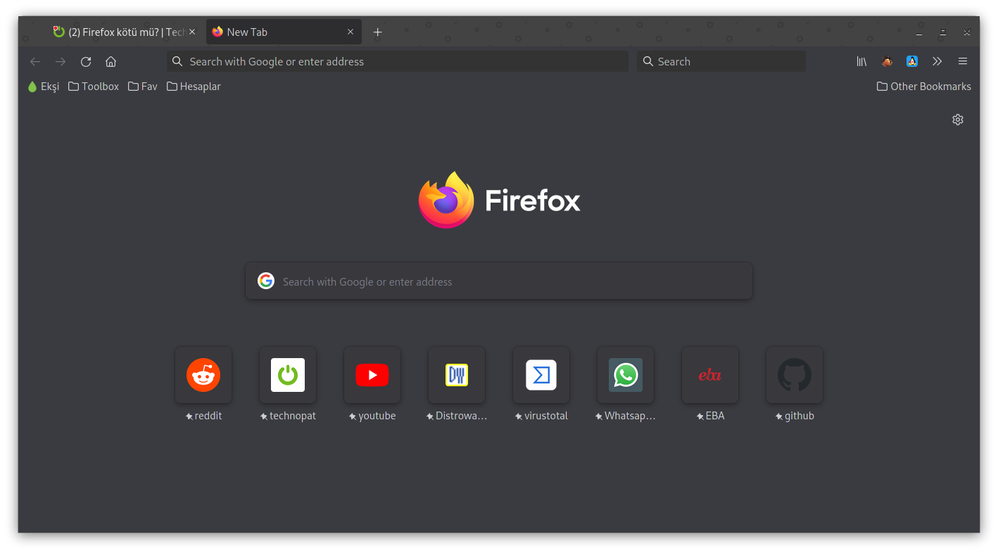This screenshot has height=553, width=998.
Task: Maximize the Firefox window
Action: click(943, 32)
